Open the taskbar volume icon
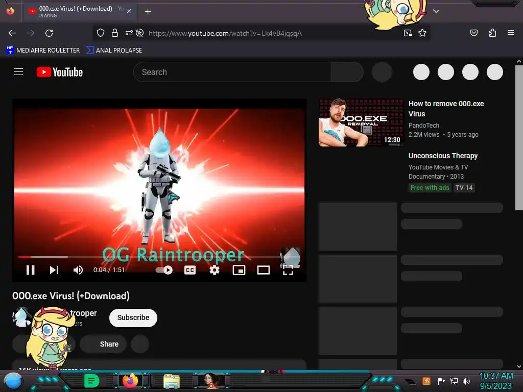This screenshot has width=523, height=392. 466,381
